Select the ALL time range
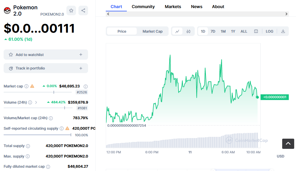The width and height of the screenshot is (296, 171). (244, 31)
